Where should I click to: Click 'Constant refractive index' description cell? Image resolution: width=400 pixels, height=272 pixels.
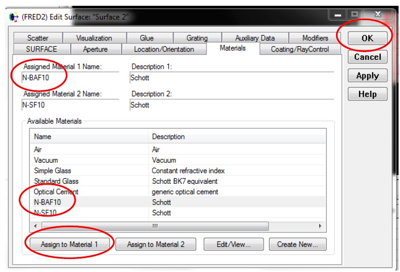pos(188,170)
